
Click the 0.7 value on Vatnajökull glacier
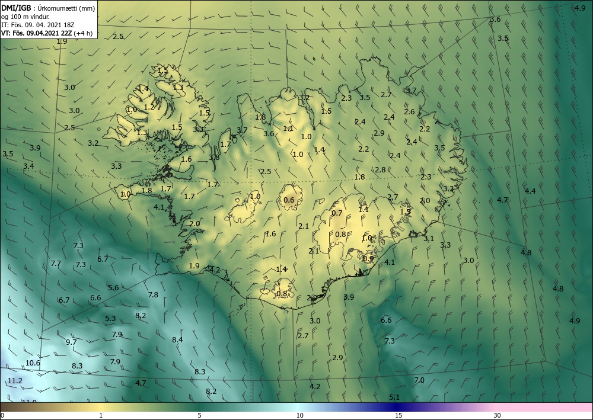(337, 213)
